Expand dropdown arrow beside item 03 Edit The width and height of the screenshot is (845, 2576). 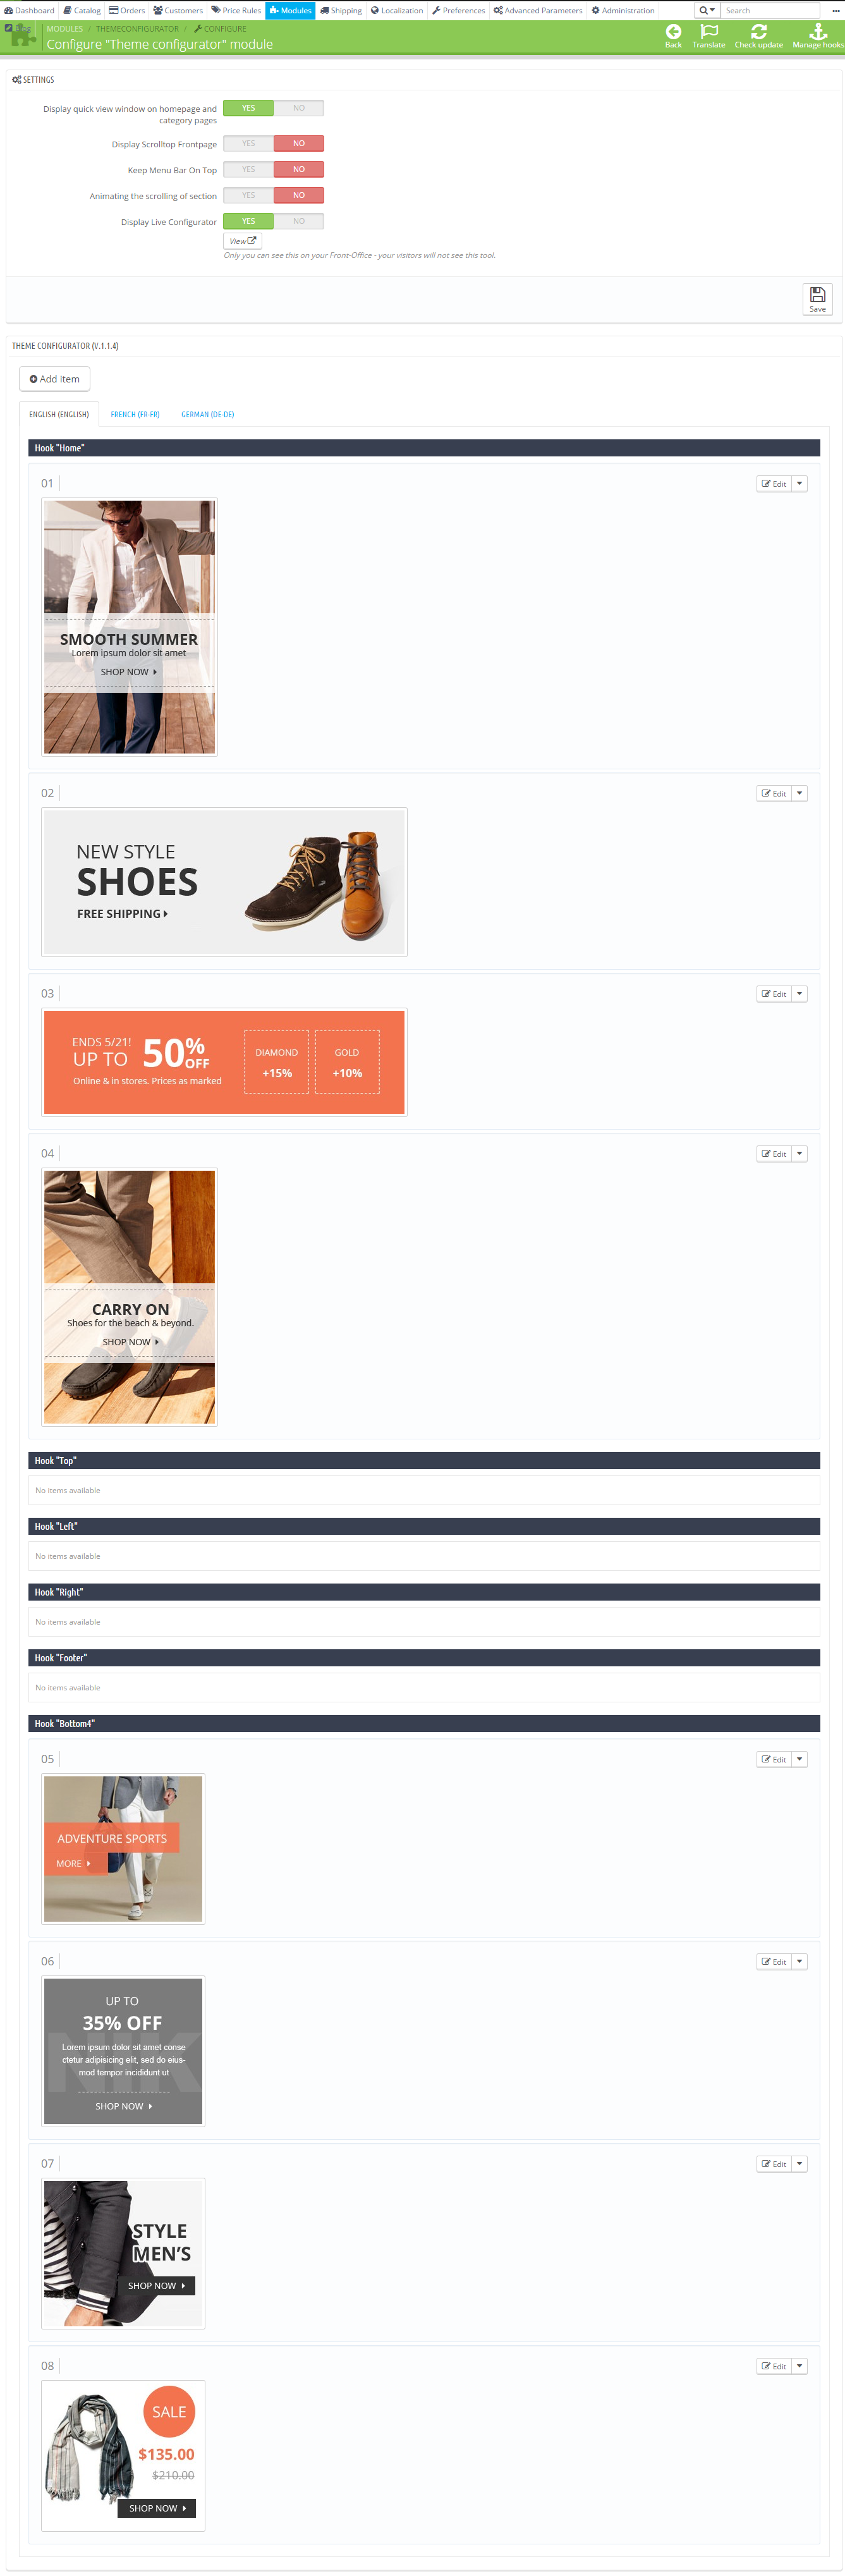799,993
